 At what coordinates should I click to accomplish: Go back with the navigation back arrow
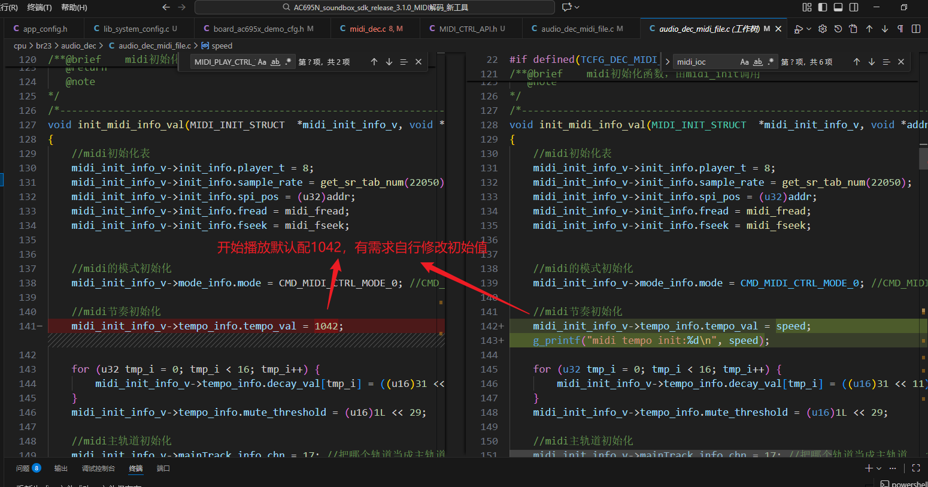tap(166, 7)
